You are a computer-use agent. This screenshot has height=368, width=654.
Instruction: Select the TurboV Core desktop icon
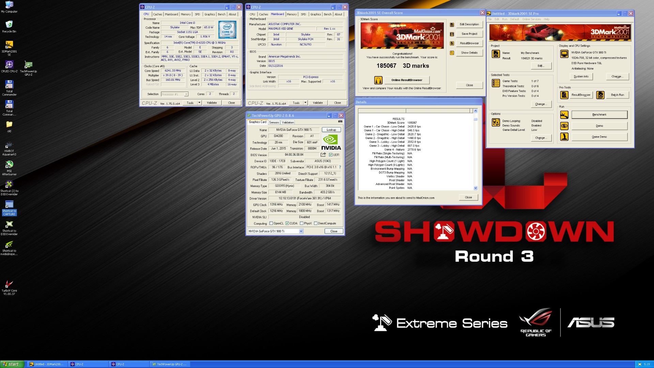point(9,288)
